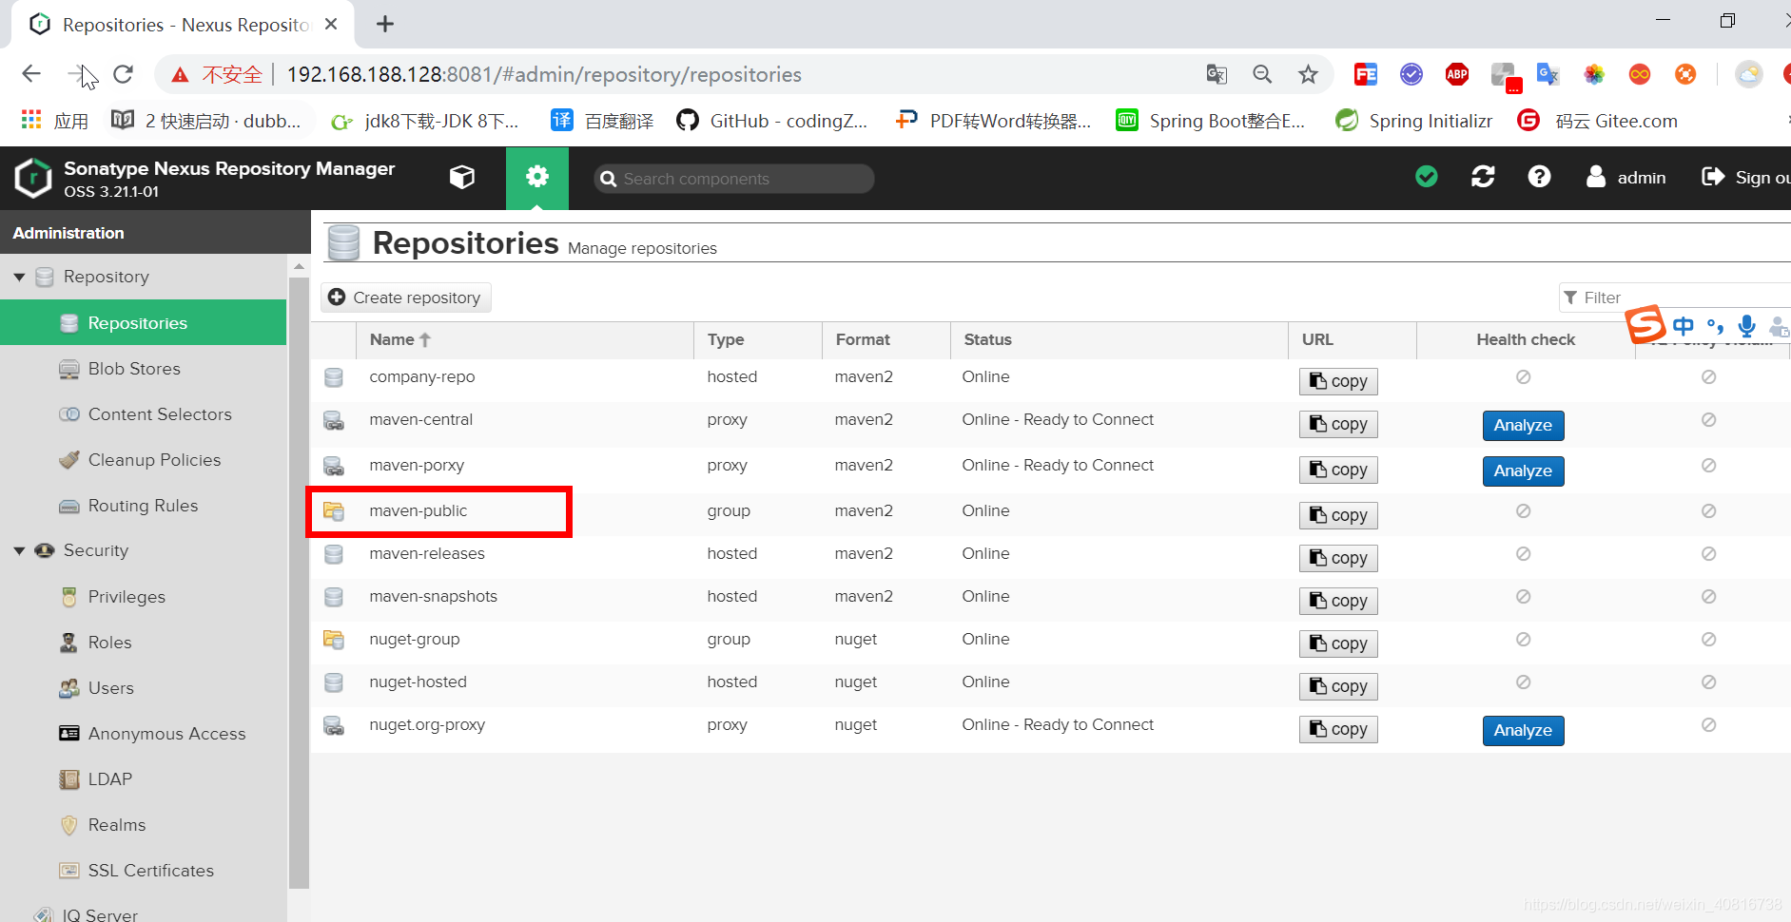Collapse the Repository tree section

click(x=19, y=277)
